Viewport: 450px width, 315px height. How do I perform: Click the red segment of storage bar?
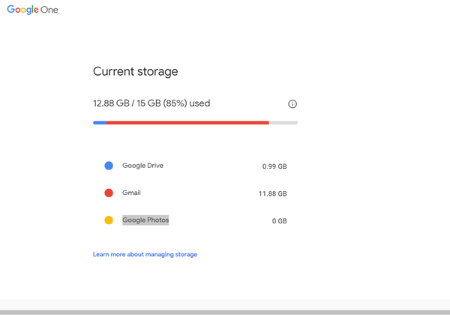[x=187, y=122]
